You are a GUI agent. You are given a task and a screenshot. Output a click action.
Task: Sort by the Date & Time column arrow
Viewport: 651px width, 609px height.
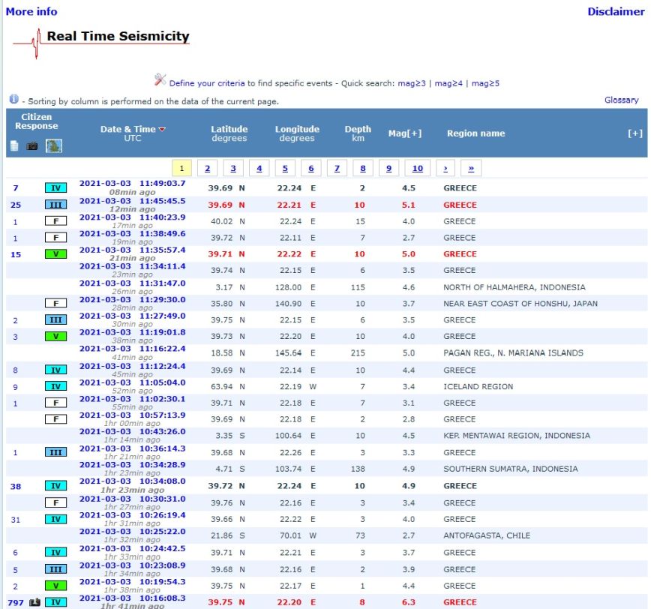(163, 130)
